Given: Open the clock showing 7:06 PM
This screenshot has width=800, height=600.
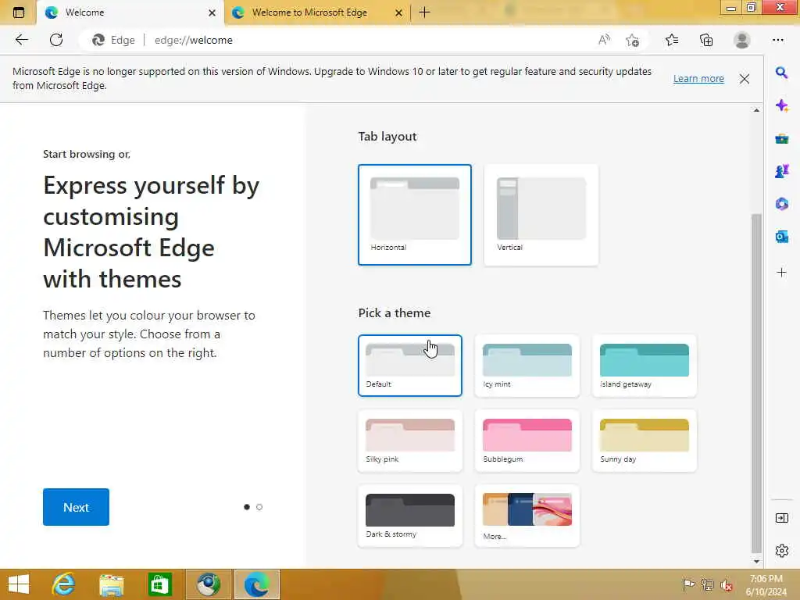Looking at the screenshot, I should [766, 584].
